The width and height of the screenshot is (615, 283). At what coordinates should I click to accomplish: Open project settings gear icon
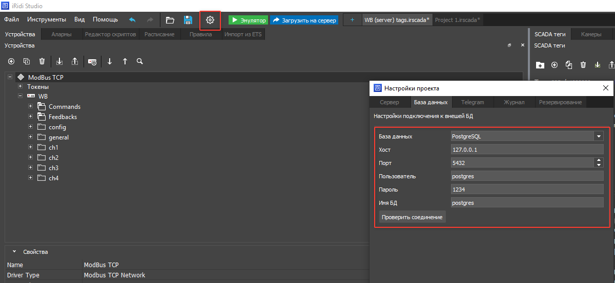(x=210, y=20)
